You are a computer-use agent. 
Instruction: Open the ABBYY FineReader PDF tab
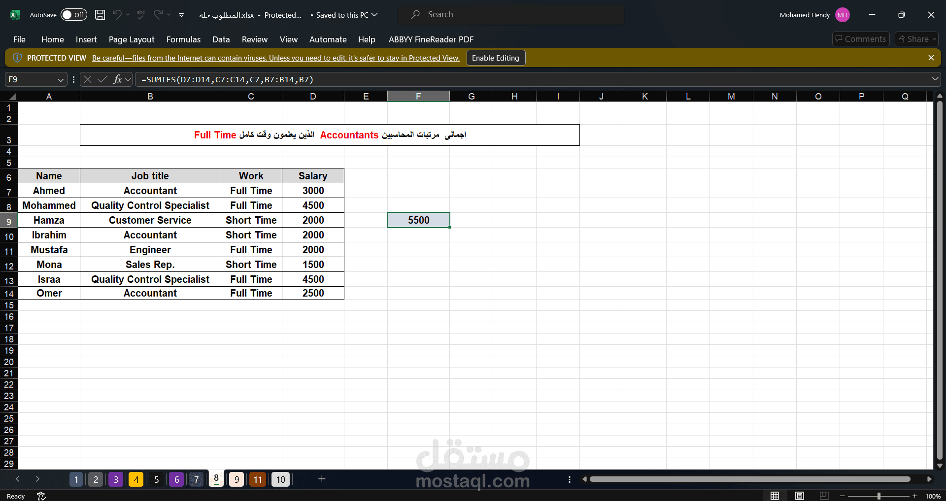coord(431,39)
